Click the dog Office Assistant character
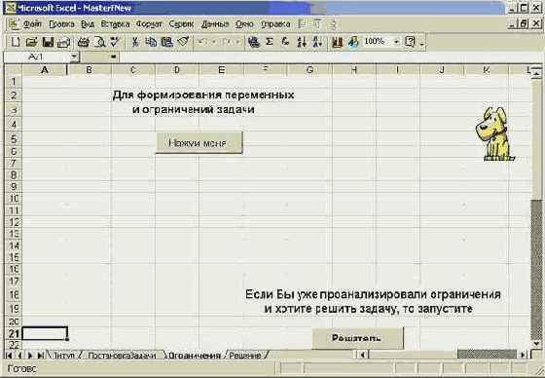Screen dimensions: 545x378 coord(494,134)
